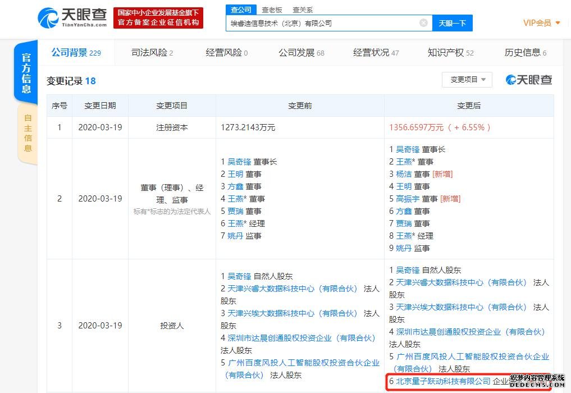Select the 查老板 search tab
The width and height of the screenshot is (571, 393).
pyautogui.click(x=272, y=10)
